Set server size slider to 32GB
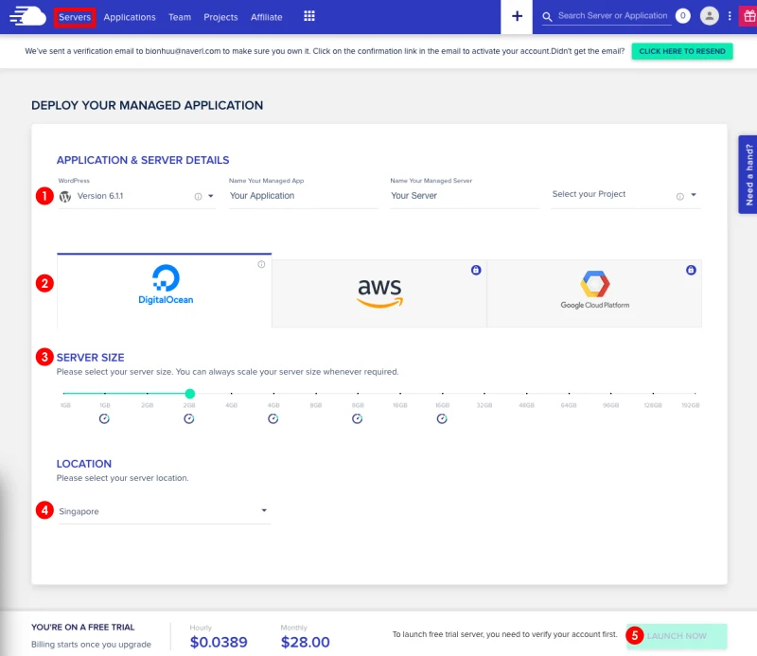The image size is (757, 656). point(484,394)
